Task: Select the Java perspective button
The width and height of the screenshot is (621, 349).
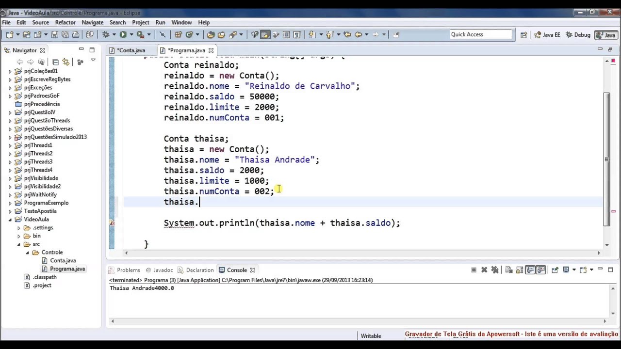Action: (605, 35)
